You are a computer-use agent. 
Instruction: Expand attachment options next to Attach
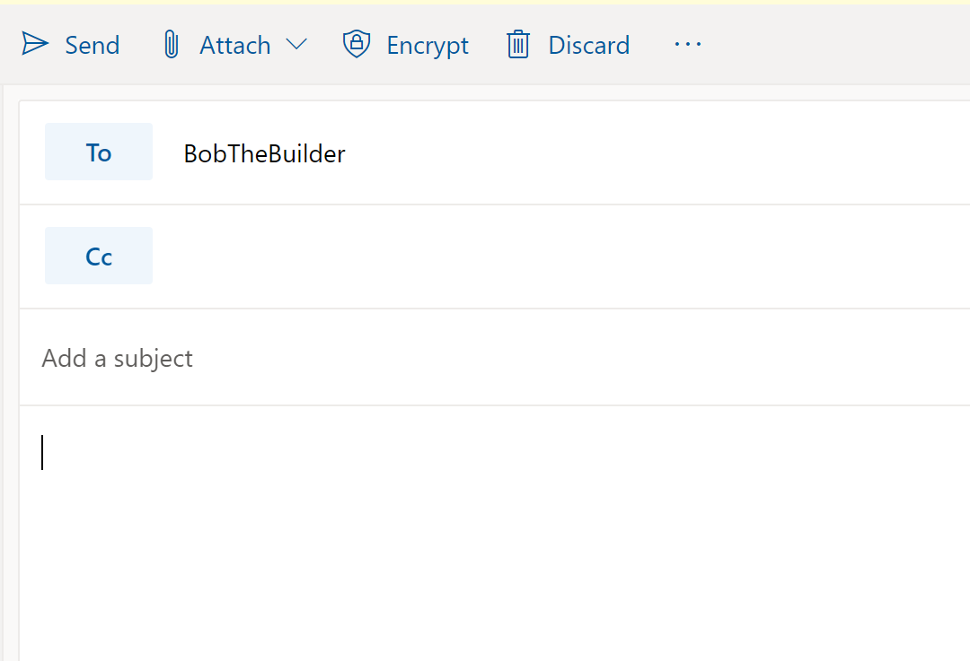click(x=297, y=43)
